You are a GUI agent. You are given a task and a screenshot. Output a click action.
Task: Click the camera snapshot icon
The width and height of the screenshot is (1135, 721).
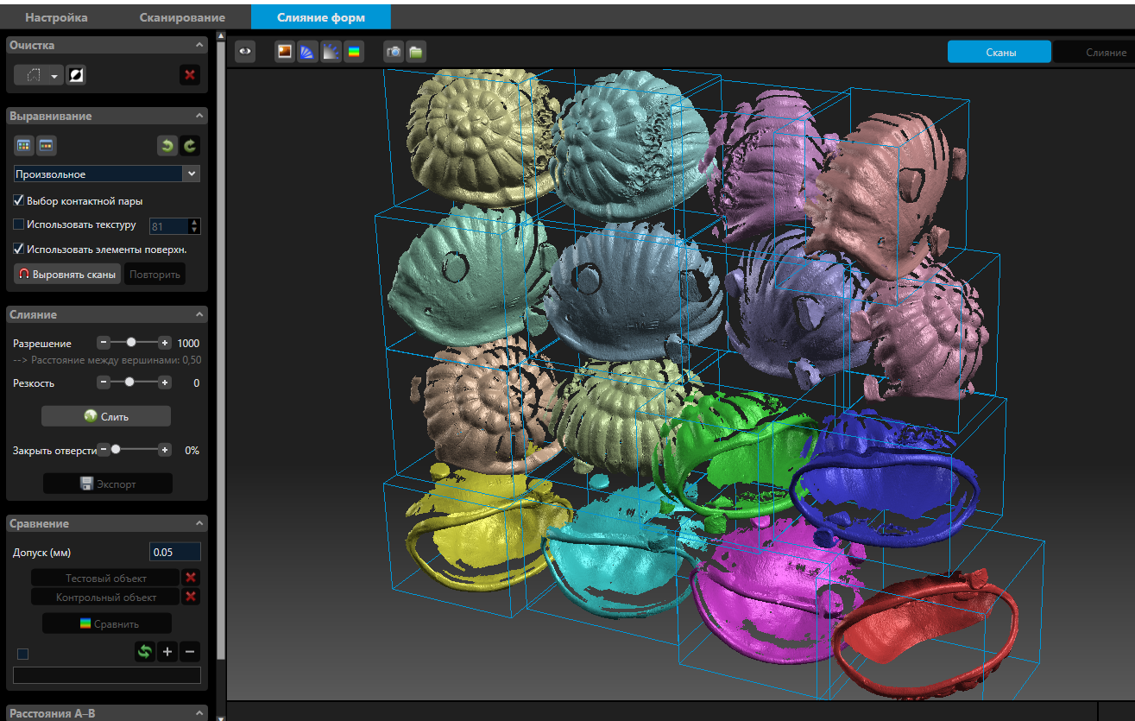pyautogui.click(x=394, y=52)
